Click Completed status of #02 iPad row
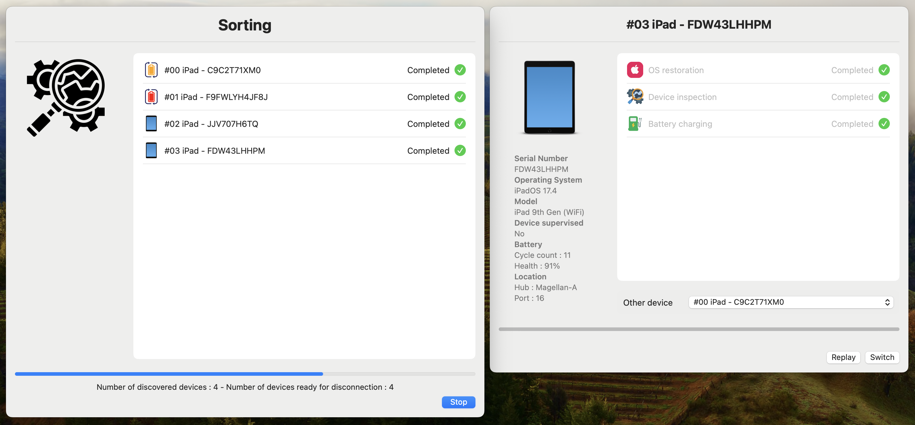Image resolution: width=915 pixels, height=425 pixels. pyautogui.click(x=428, y=124)
